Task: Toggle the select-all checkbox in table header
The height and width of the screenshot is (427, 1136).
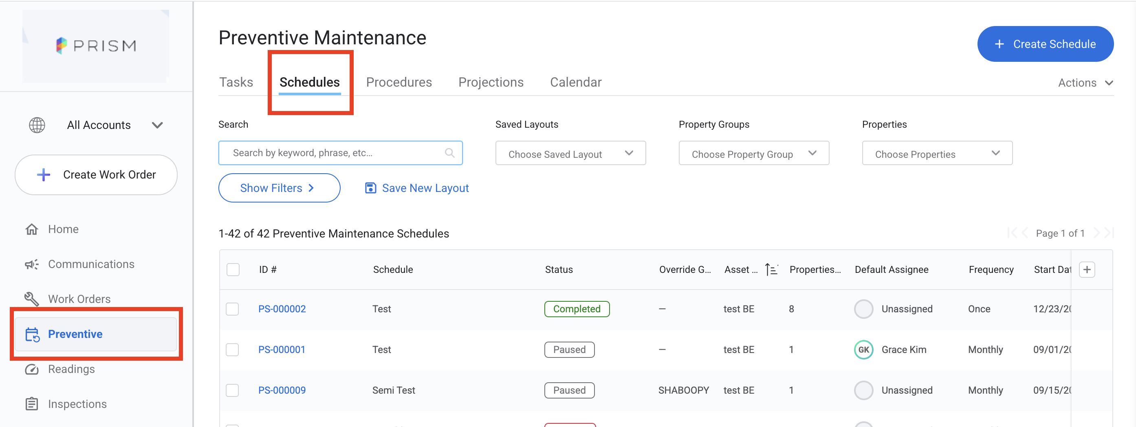Action: pos(233,269)
